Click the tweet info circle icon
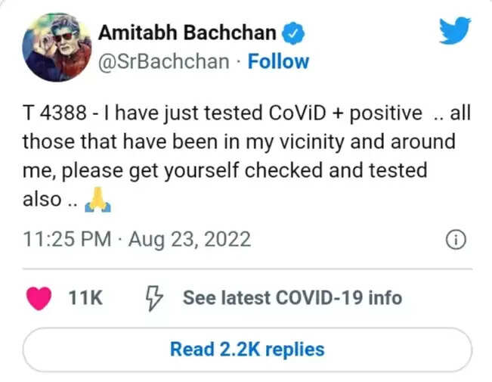The image size is (492, 382). (455, 241)
